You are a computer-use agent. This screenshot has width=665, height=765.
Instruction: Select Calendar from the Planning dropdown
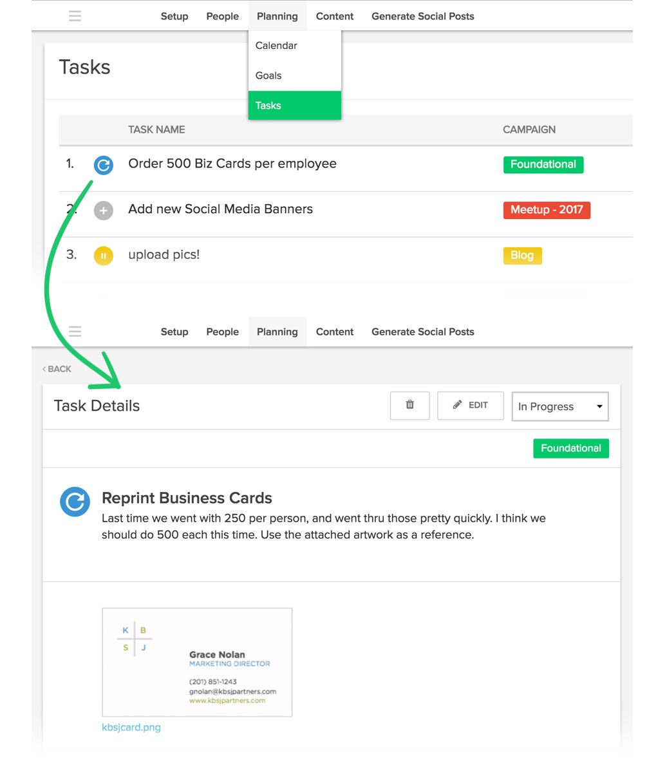[x=295, y=45]
